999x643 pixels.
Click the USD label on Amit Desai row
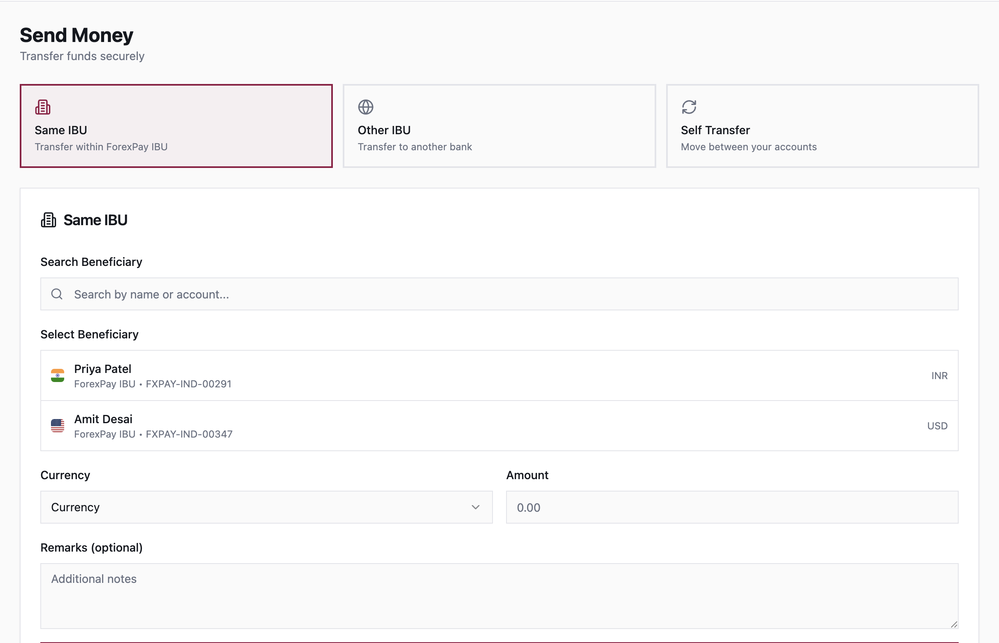pos(937,426)
